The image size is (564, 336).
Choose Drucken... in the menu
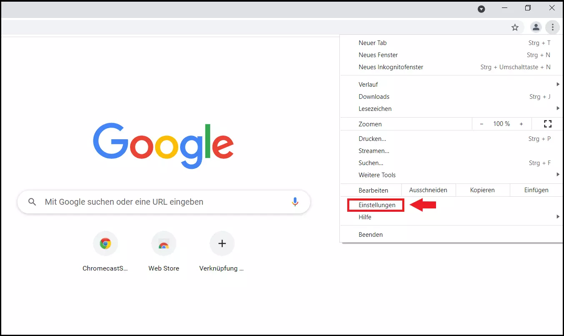click(452, 139)
